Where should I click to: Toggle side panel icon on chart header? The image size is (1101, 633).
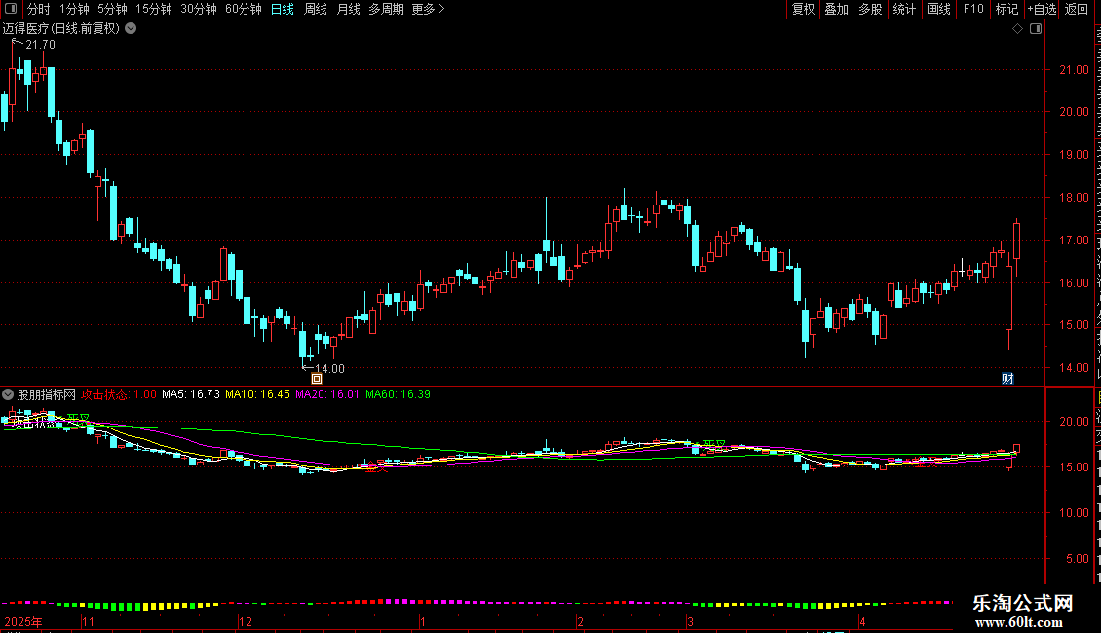[1036, 29]
